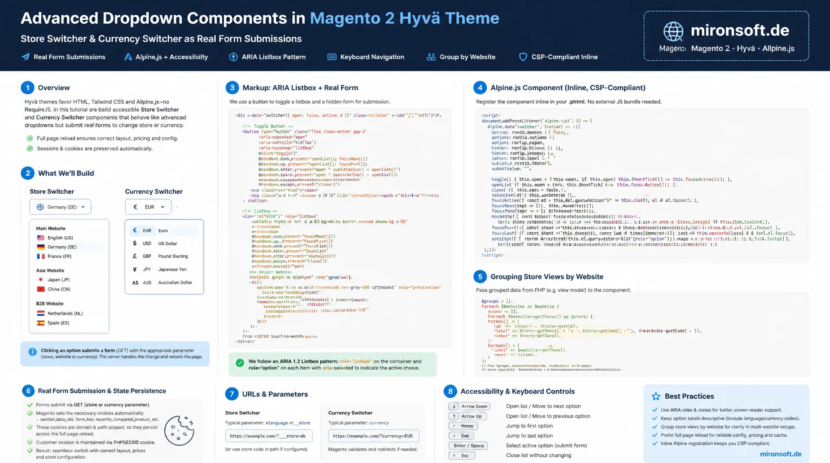830x463 pixels.
Task: Select the EUR Euro currency option
Action: coord(164,231)
